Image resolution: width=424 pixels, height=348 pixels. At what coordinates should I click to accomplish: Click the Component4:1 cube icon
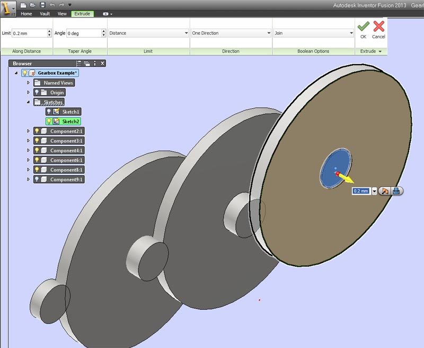(x=44, y=151)
